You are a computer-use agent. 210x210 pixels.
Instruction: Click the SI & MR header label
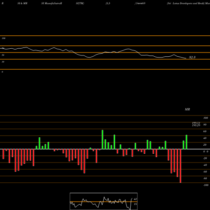[22, 3]
